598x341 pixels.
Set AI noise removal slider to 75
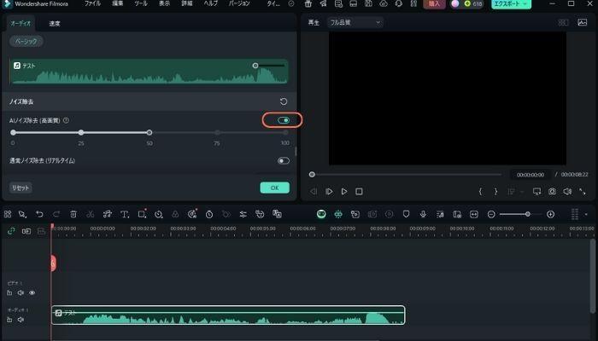(x=216, y=133)
